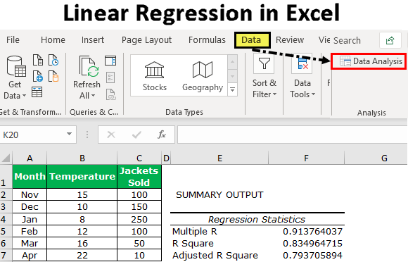The height and width of the screenshot is (262, 408).
Task: Click the From Web icon
Action: 38,76
